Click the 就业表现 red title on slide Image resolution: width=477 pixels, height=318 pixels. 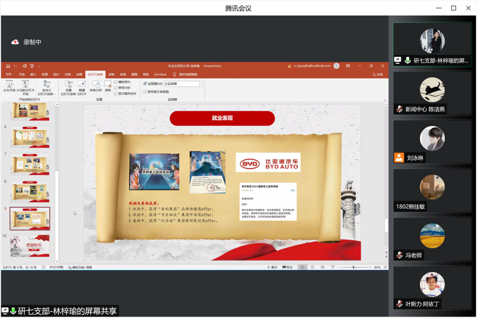[x=222, y=118]
